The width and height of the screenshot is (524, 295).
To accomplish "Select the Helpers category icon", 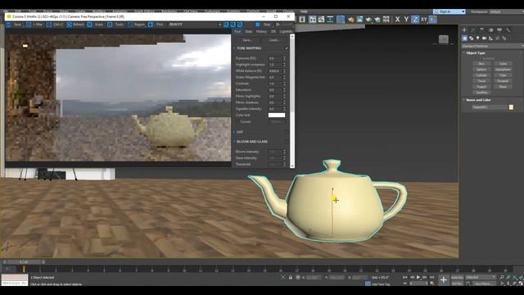I will 491,39.
